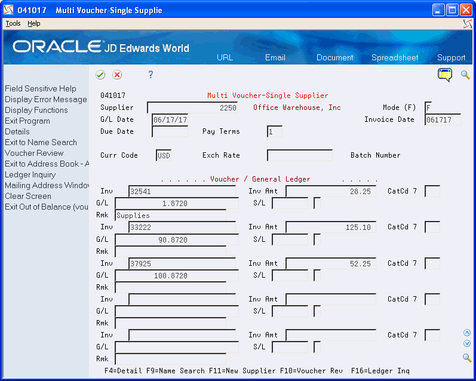This screenshot has width=476, height=381.
Task: Open the Help menu
Action: pyautogui.click(x=33, y=23)
